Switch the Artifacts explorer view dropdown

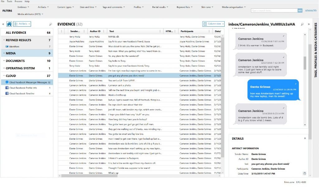click(22, 24)
